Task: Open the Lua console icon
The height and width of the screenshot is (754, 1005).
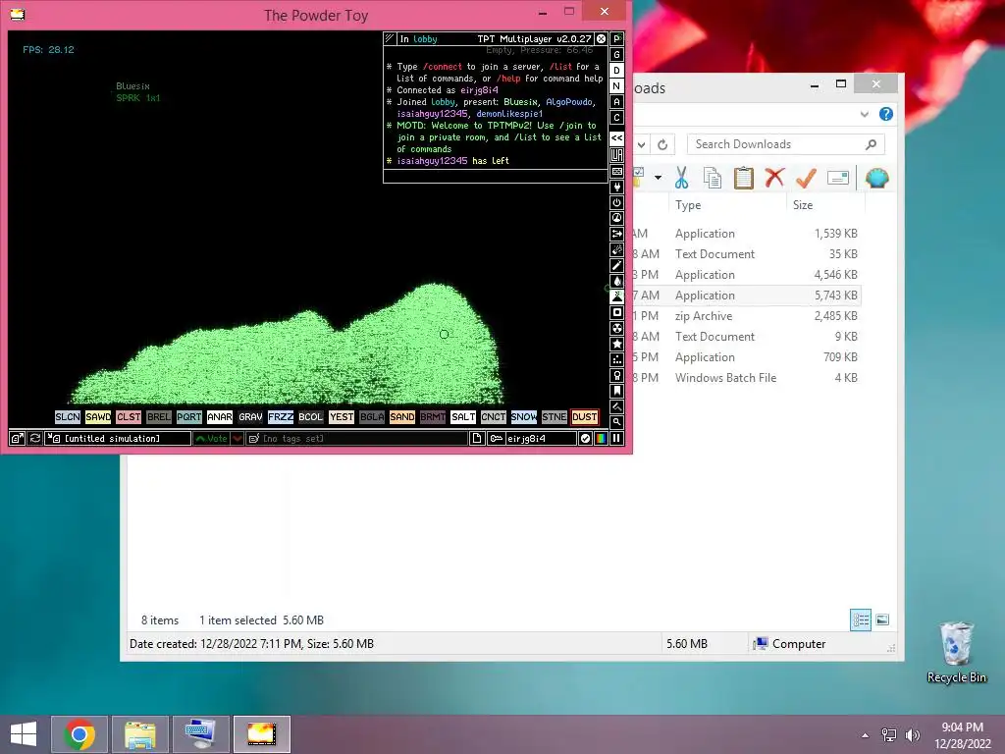Action: 616,154
